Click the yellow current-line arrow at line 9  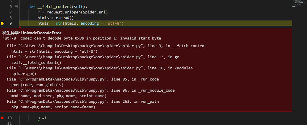(2, 23)
